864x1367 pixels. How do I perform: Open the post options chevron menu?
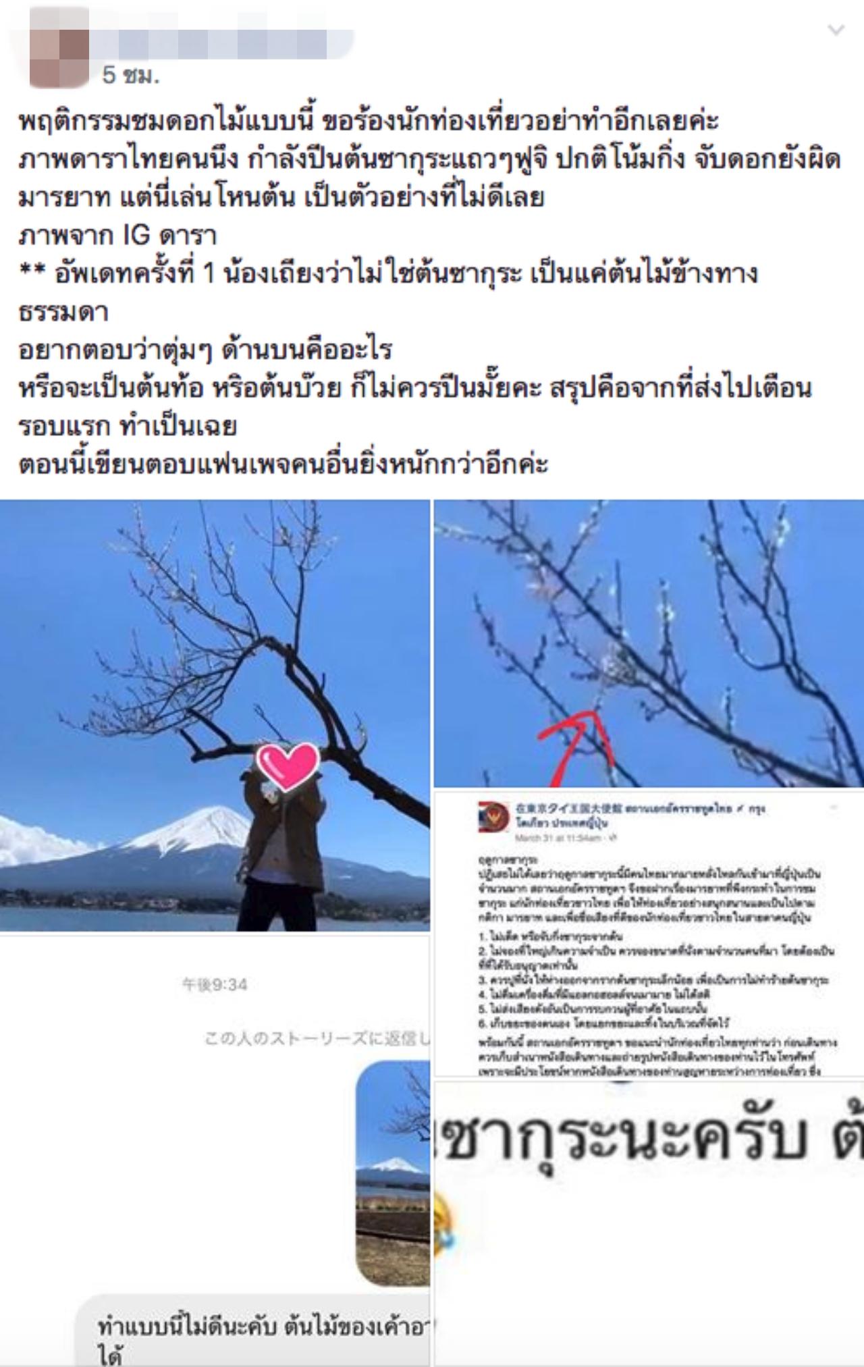pyautogui.click(x=836, y=30)
